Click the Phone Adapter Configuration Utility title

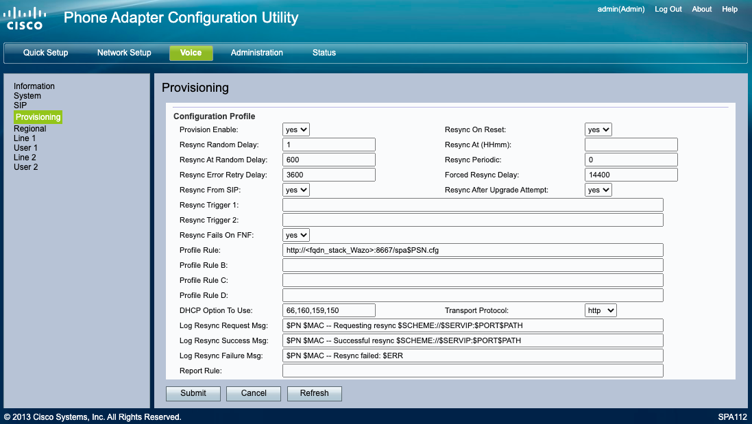point(181,18)
